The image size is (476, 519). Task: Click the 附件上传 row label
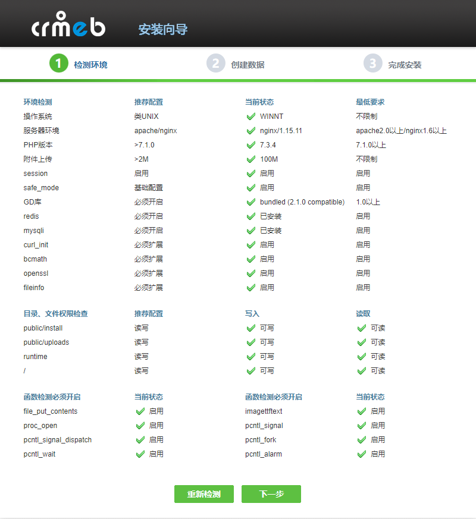point(37,159)
